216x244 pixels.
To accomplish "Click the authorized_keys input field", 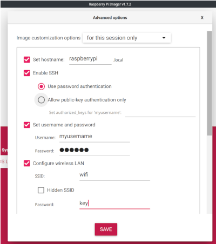I will click(160, 113).
